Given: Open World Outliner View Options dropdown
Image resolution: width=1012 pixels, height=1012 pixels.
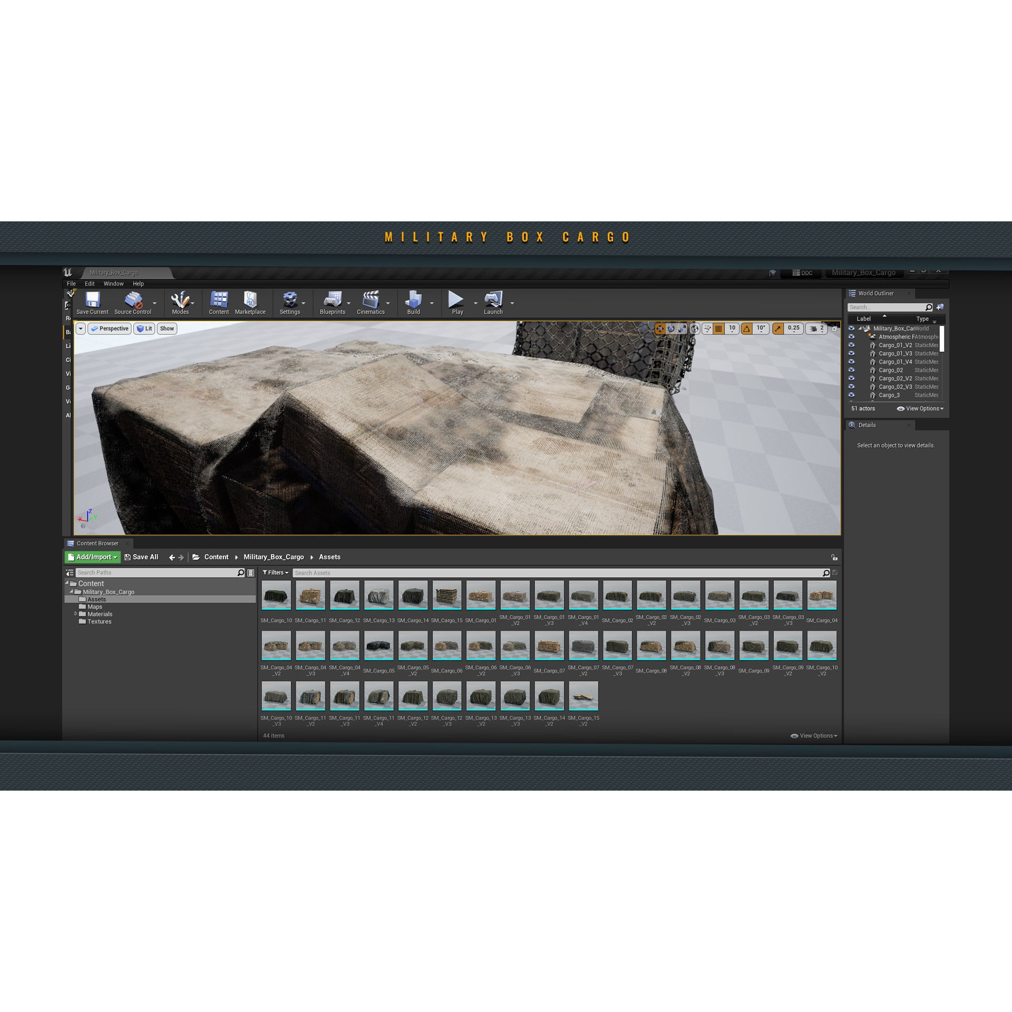Looking at the screenshot, I should tap(920, 408).
